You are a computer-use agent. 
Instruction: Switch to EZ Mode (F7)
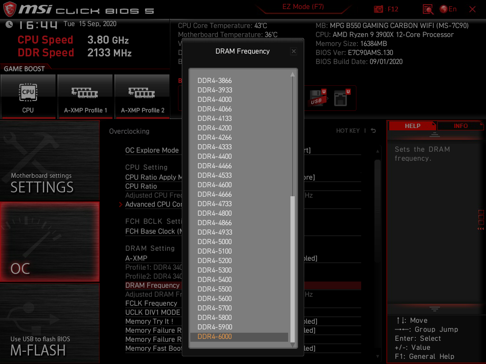pos(303,7)
